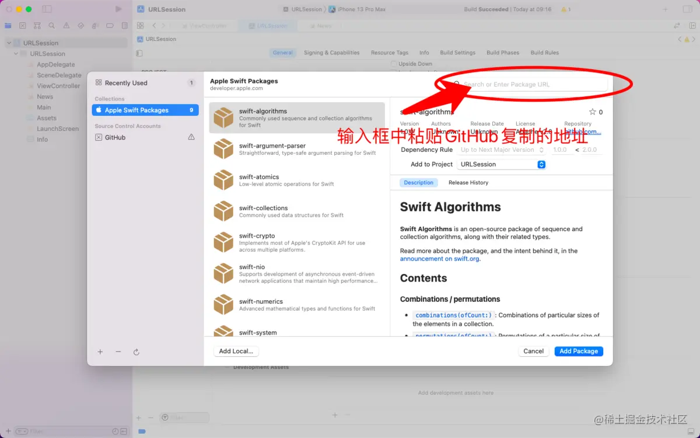Image resolution: width=700 pixels, height=438 pixels.
Task: Select the swift-numerics package
Action: [297, 304]
